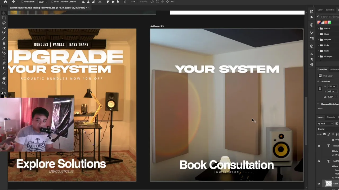Select the Move tool in the toolbox
Screen dimensions: 339x190
pos(4,13)
